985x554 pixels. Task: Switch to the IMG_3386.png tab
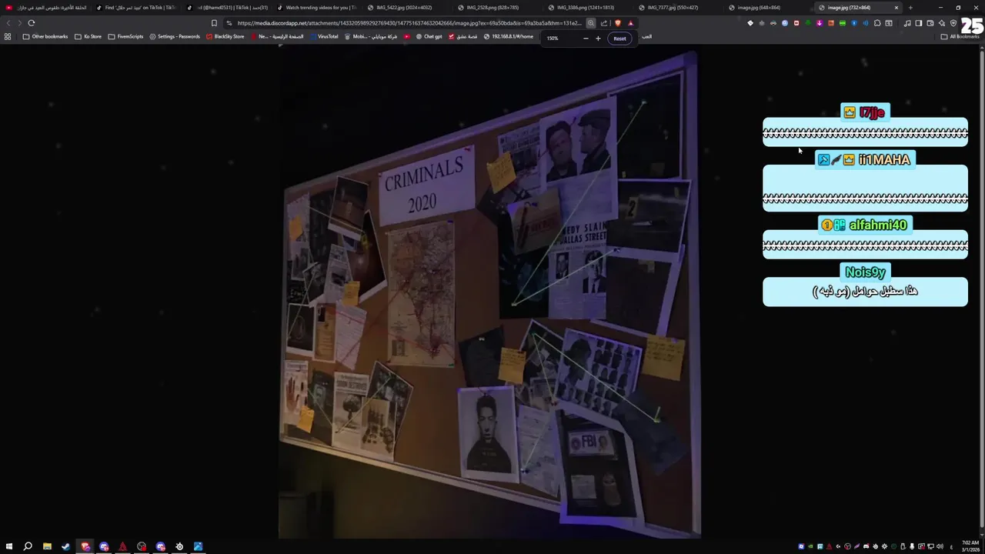coord(585,8)
